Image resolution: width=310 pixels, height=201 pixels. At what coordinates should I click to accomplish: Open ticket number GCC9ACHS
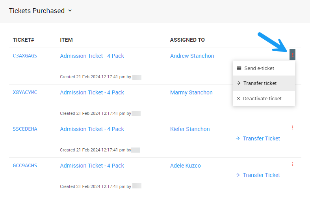point(25,166)
